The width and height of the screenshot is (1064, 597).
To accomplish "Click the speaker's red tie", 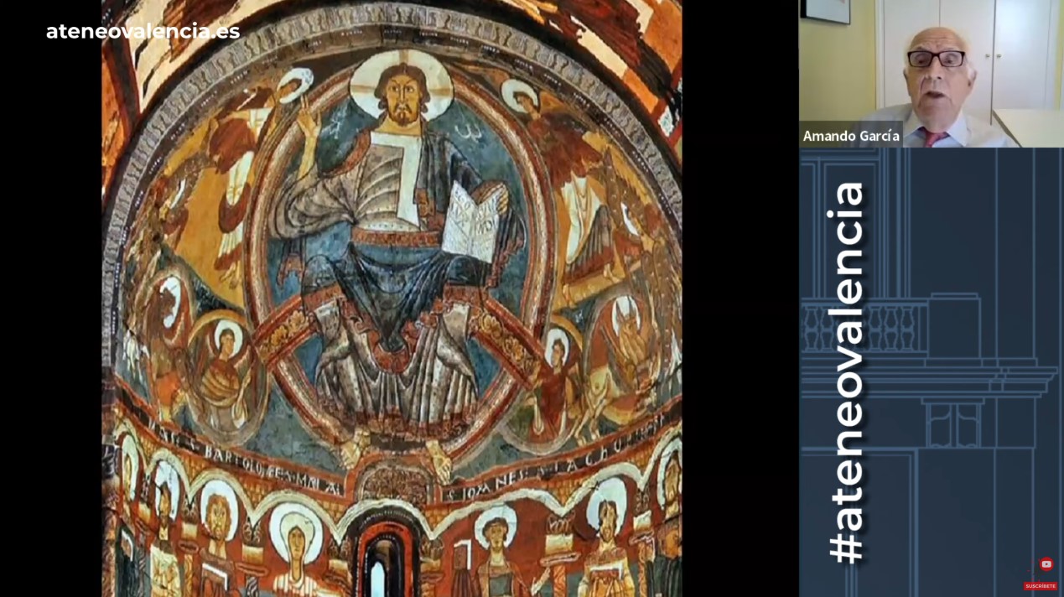I will coord(933,137).
